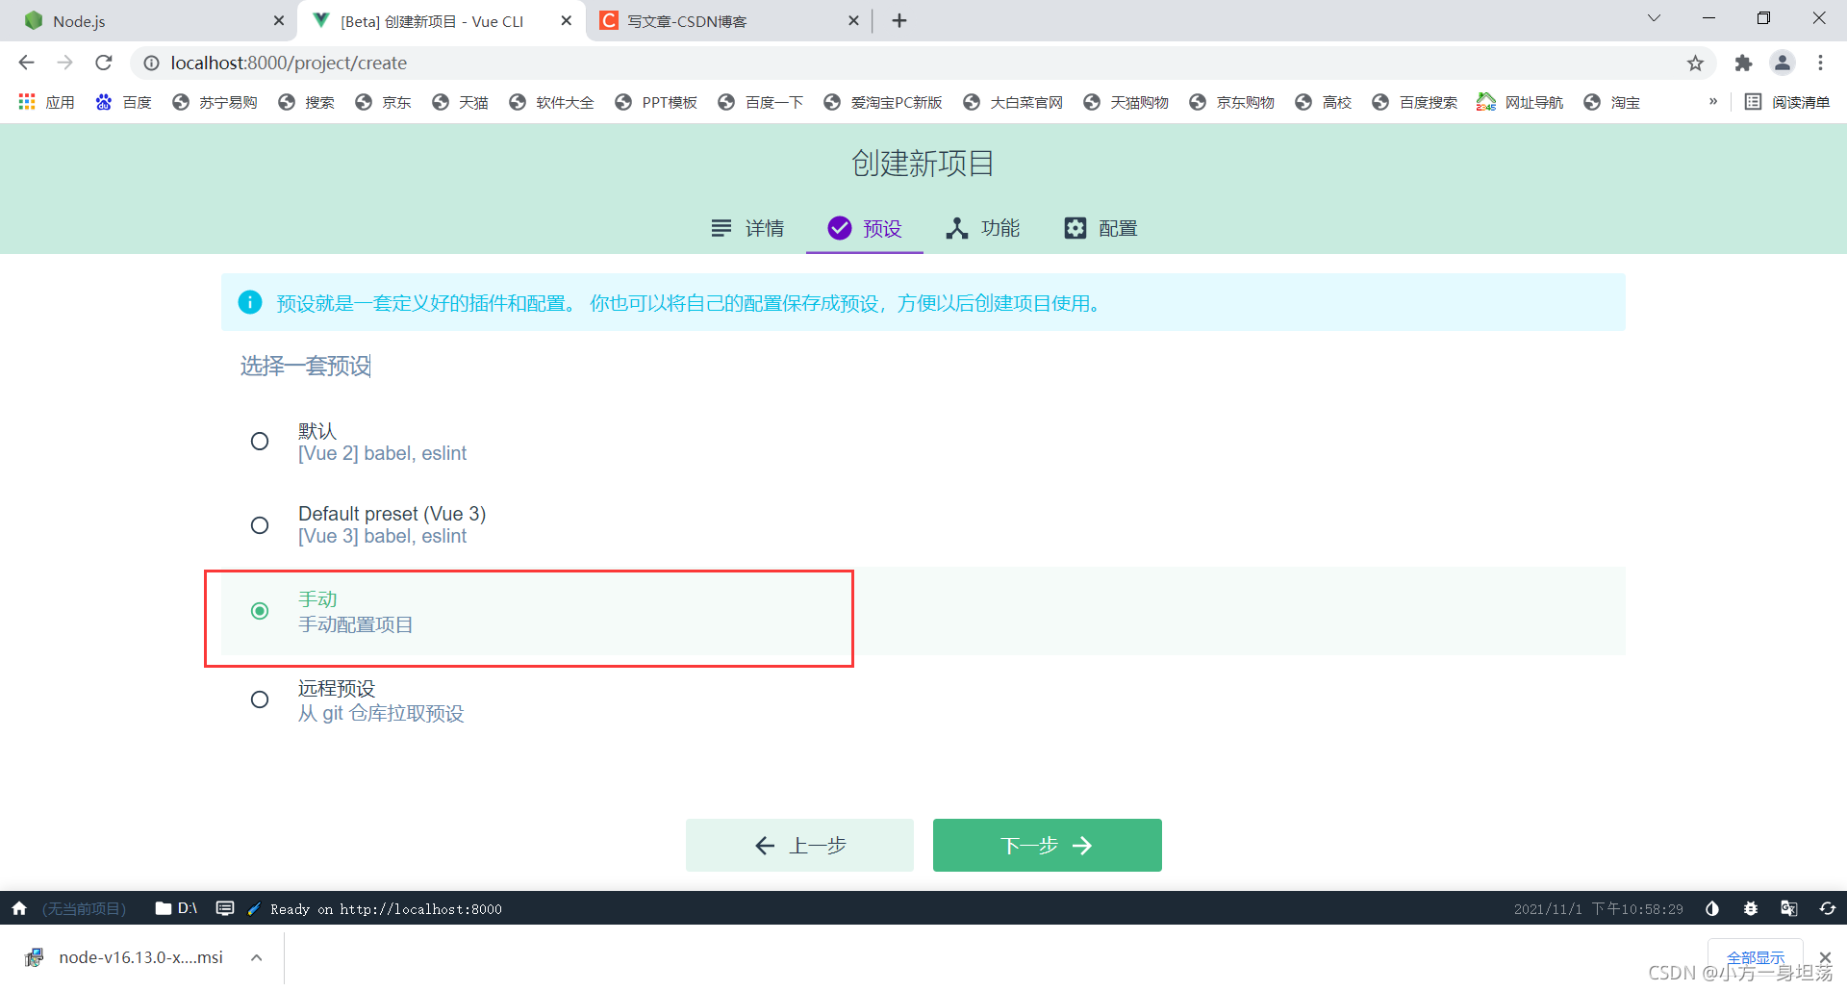
Task: View site information icon in address bar
Action: point(151,63)
